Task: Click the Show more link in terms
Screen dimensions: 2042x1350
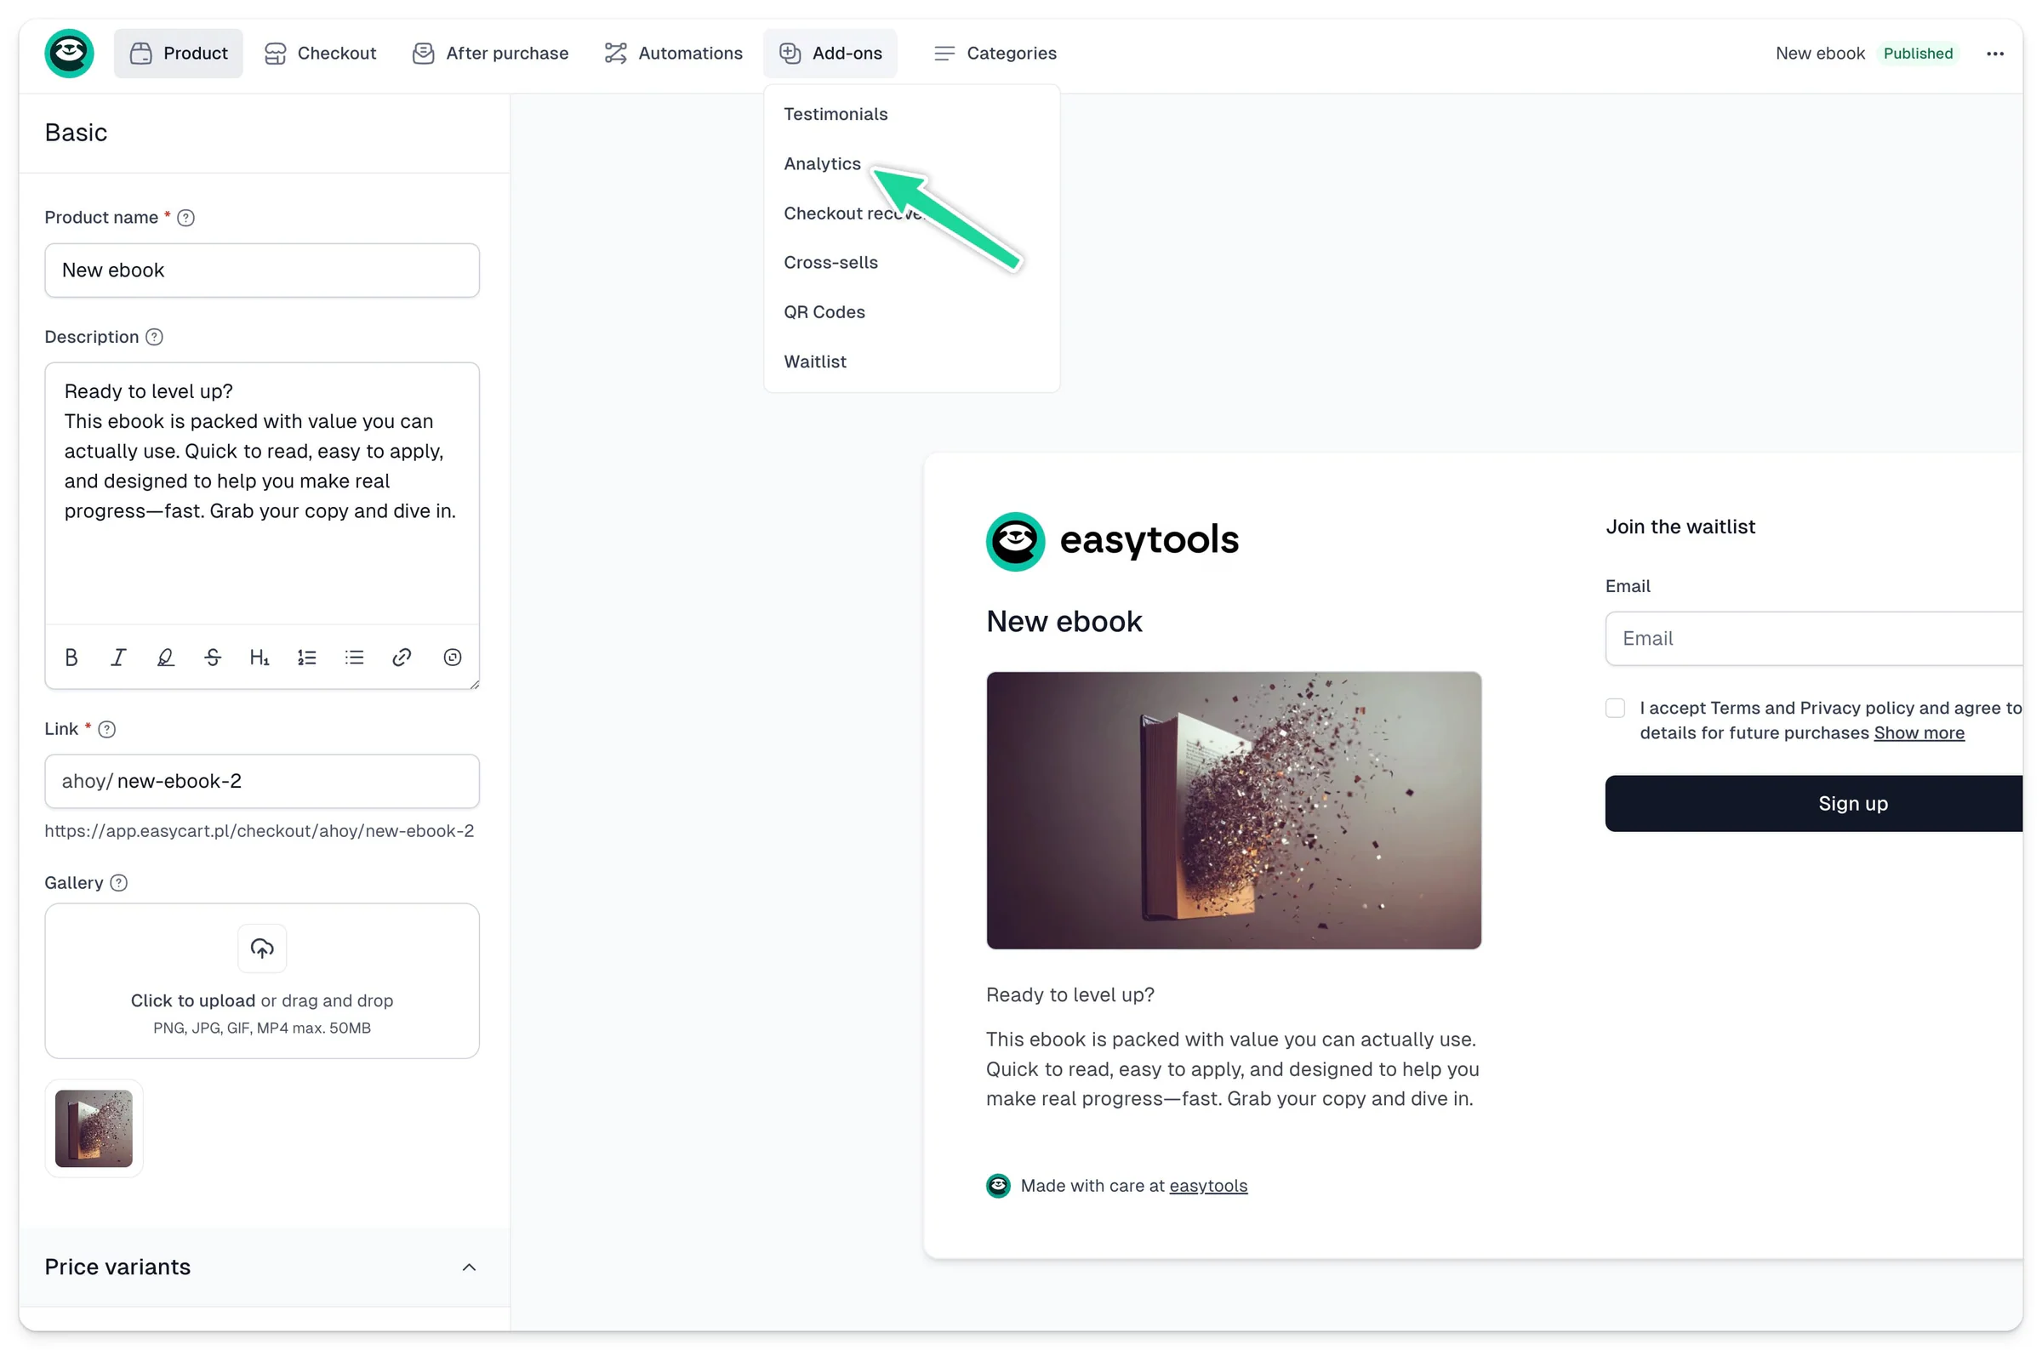Action: pos(1919,733)
